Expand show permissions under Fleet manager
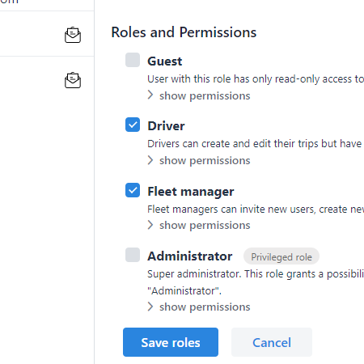 pyautogui.click(x=199, y=225)
